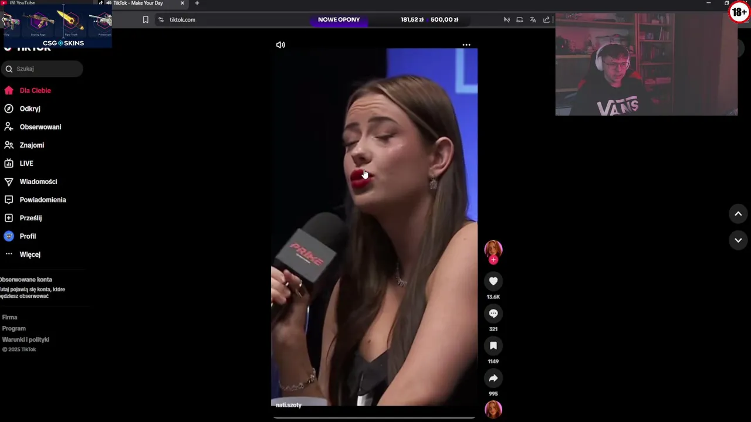Close the TikTok - Make Your Day tab
This screenshot has height=422, width=751.
pos(182,3)
